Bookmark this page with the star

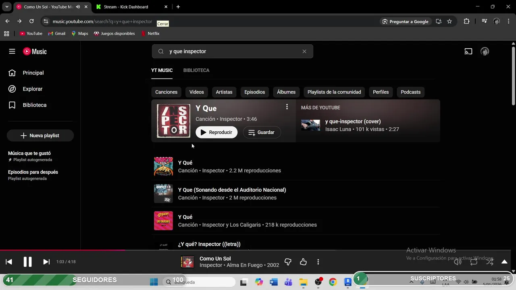click(x=449, y=21)
